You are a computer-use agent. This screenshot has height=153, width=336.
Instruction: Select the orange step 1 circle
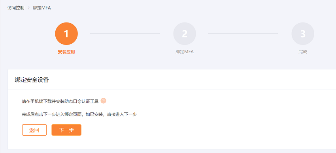(66, 34)
